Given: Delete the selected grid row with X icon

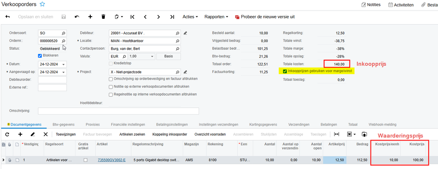Looking at the screenshot, I should 46,134.
